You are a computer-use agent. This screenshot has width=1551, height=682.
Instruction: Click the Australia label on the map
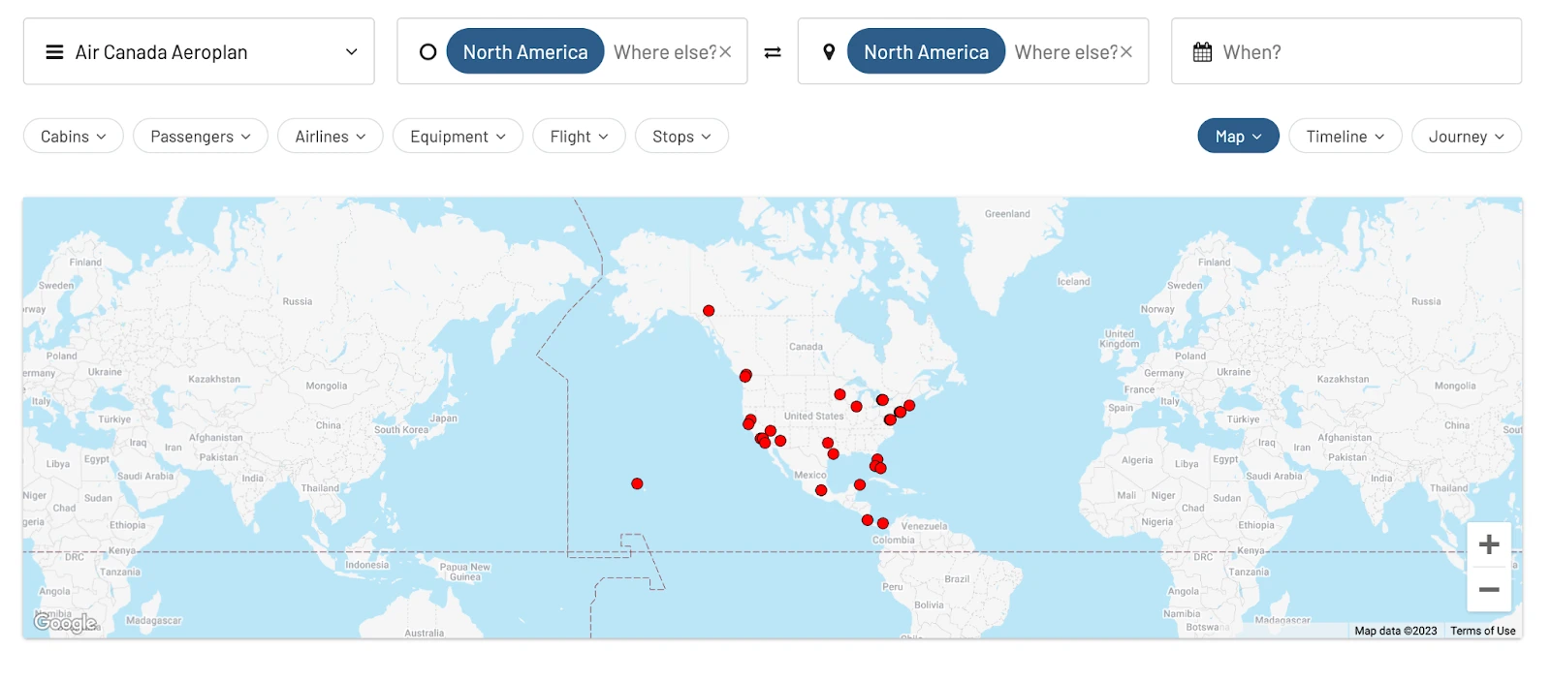pos(424,633)
